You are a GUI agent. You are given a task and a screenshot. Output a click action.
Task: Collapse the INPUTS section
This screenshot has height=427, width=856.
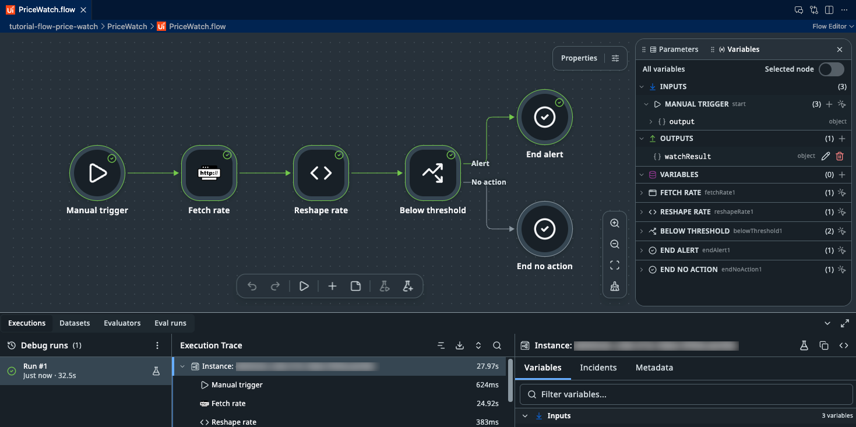(x=642, y=87)
